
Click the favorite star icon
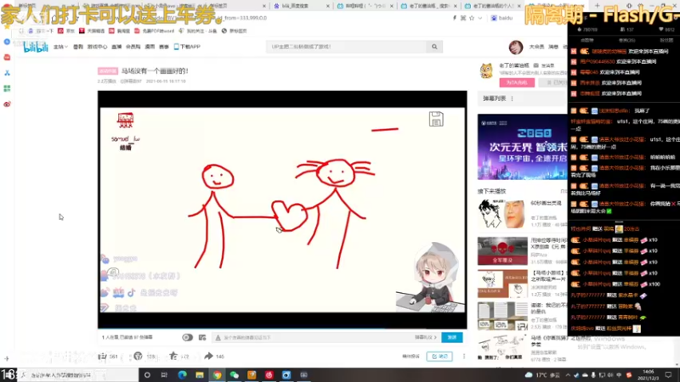[x=173, y=356]
